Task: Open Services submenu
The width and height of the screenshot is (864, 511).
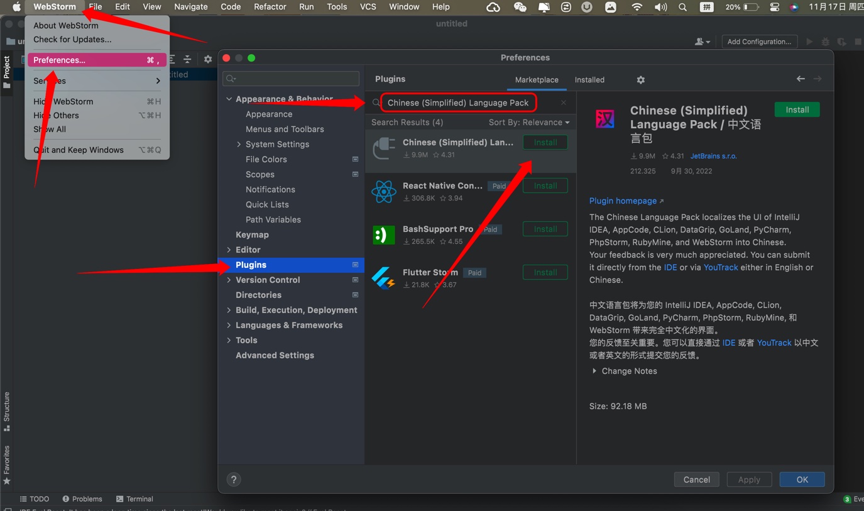Action: [x=97, y=80]
